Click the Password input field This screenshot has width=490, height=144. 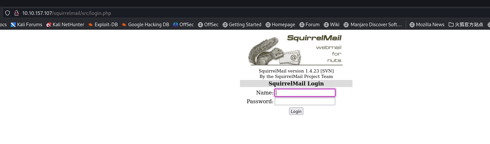point(305,102)
